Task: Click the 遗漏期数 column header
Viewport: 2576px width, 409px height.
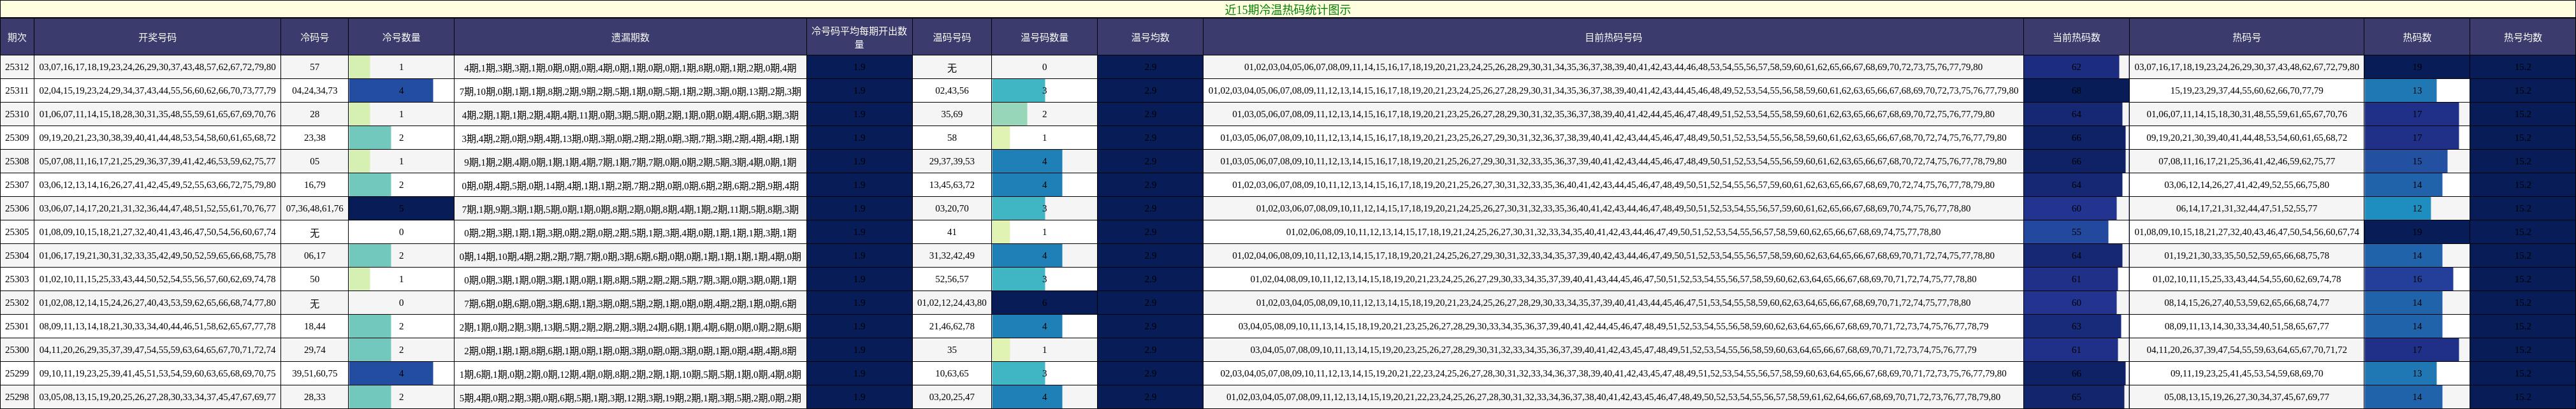Action: [630, 37]
